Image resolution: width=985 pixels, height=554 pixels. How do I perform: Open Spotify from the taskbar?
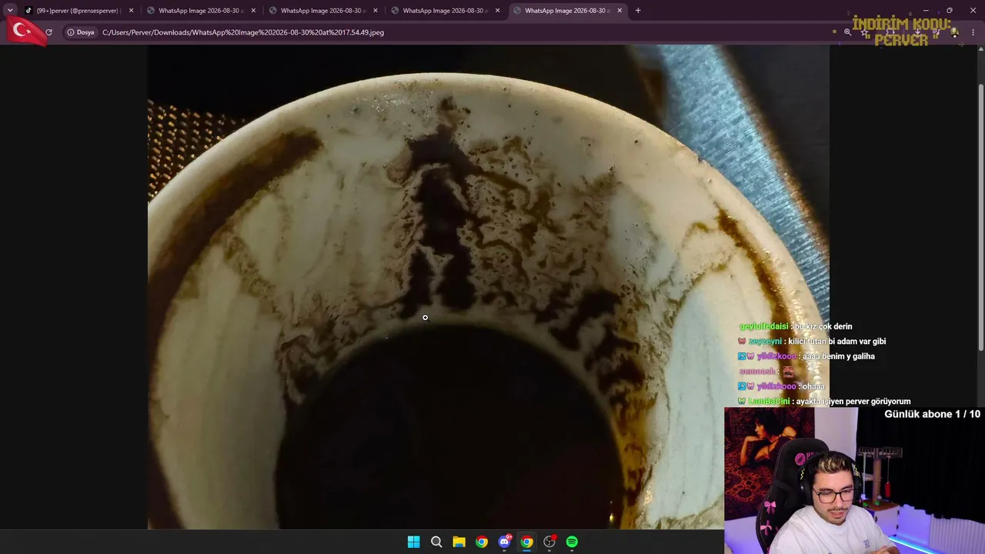pyautogui.click(x=572, y=542)
